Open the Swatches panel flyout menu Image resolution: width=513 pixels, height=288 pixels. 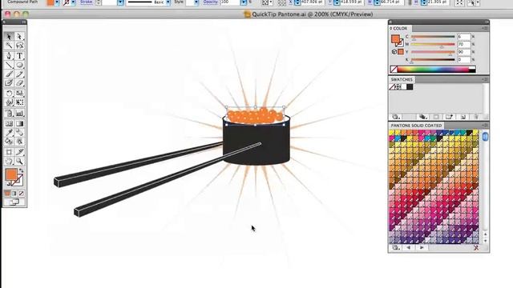485,79
